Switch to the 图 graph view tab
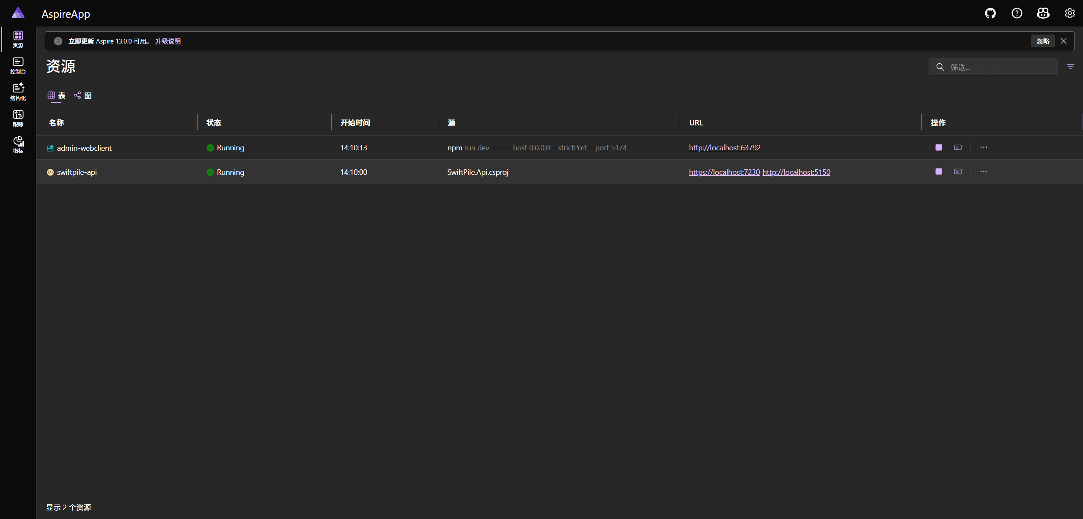1083x519 pixels. [x=83, y=95]
